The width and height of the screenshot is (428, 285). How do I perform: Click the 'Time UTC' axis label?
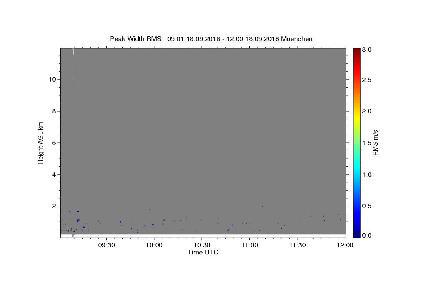point(203,252)
